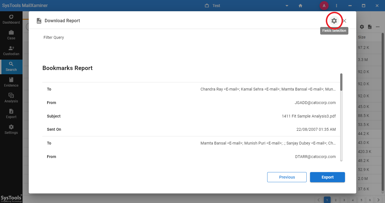Open Settings in the sidebar
Image resolution: width=385 pixels, height=203 pixels.
coord(11,129)
